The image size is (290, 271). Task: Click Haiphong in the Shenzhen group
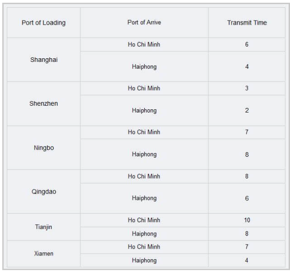(x=144, y=111)
